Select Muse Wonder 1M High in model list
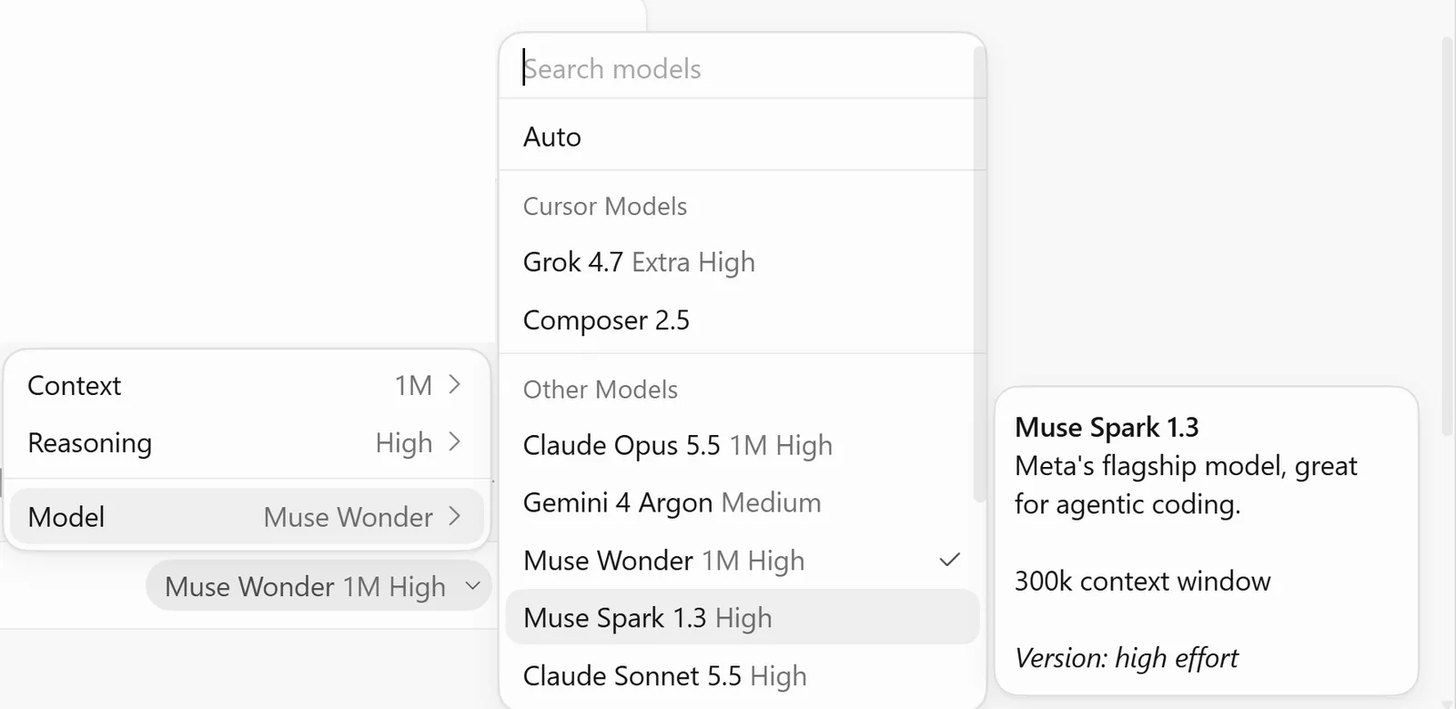 [742, 561]
